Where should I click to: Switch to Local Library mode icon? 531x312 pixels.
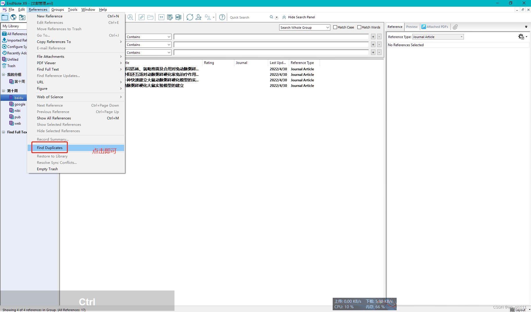[x=5, y=17]
